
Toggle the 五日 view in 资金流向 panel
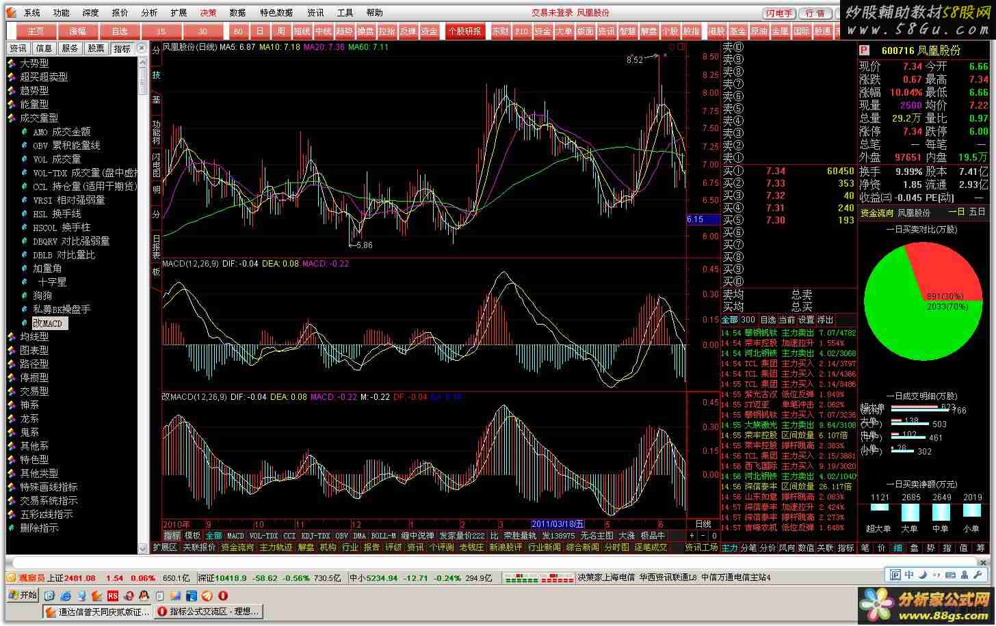[978, 213]
